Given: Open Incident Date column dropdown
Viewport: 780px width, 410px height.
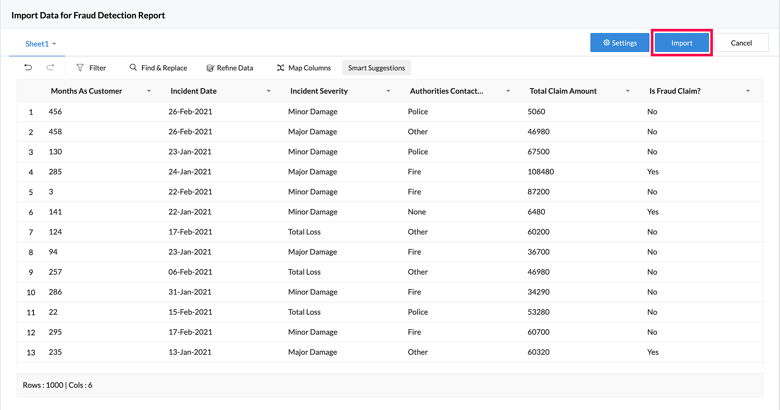Looking at the screenshot, I should coord(269,91).
